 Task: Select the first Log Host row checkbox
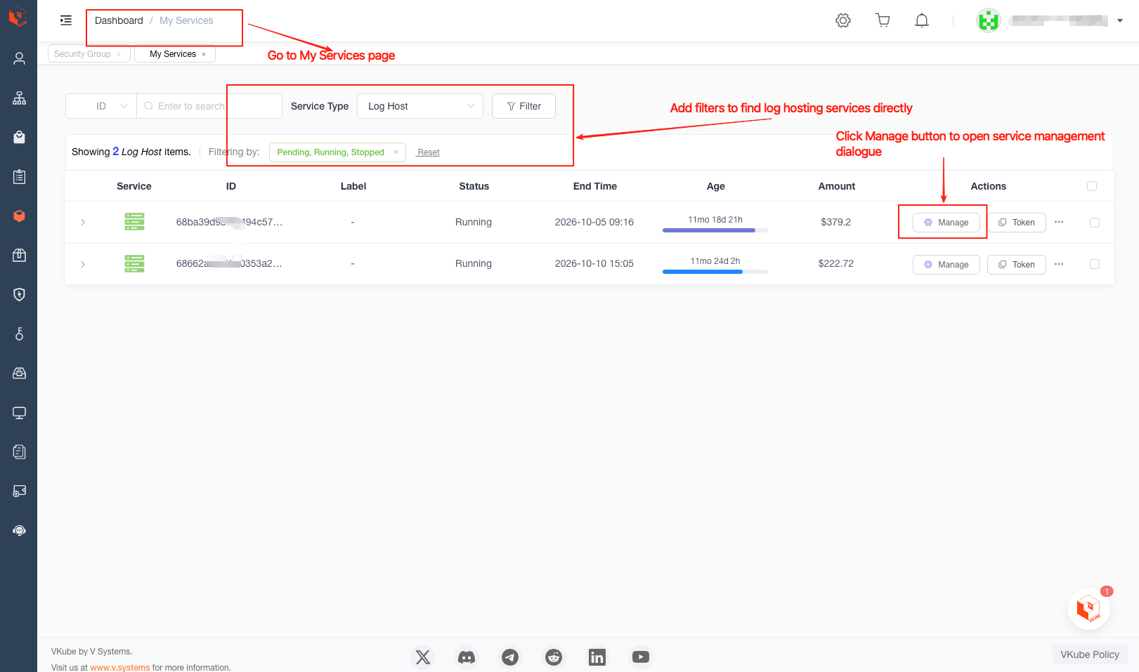pos(1094,223)
